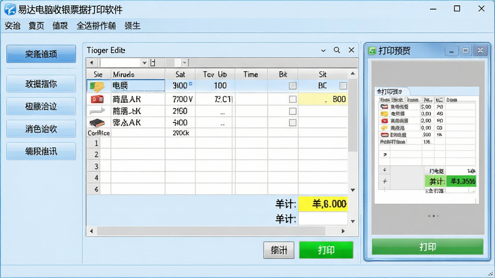Click the green 打印 button below the table
The width and height of the screenshot is (495, 278).
coord(326,250)
